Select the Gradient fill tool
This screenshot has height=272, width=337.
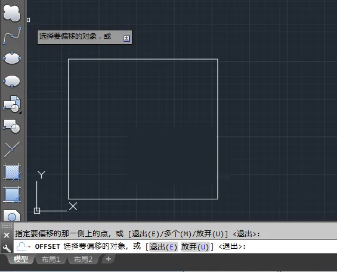coord(12,195)
